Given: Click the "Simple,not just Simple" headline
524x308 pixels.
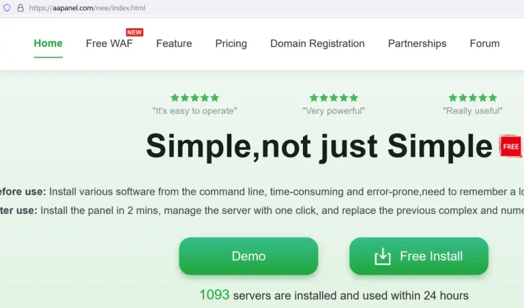Looking at the screenshot, I should (319, 145).
